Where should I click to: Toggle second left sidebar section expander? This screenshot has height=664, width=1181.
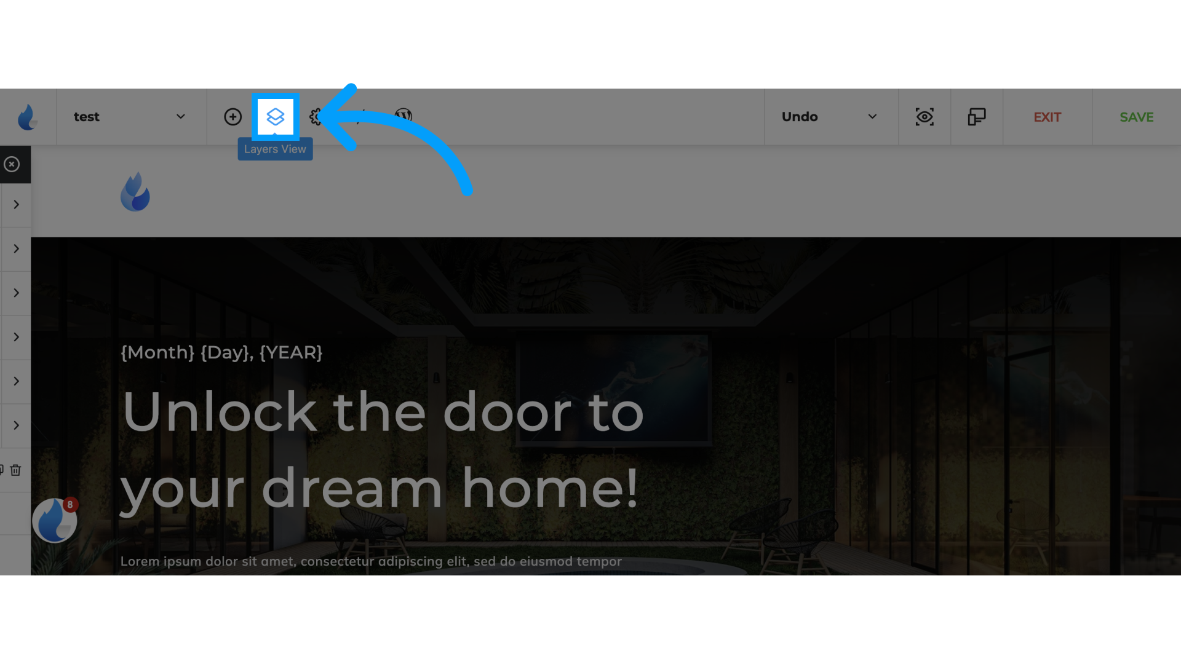point(15,248)
